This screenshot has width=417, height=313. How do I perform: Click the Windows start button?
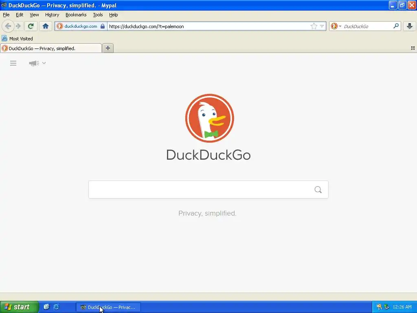point(19,307)
